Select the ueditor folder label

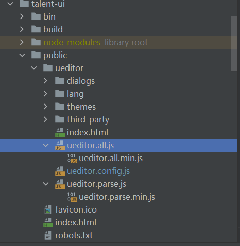click(x=69, y=68)
